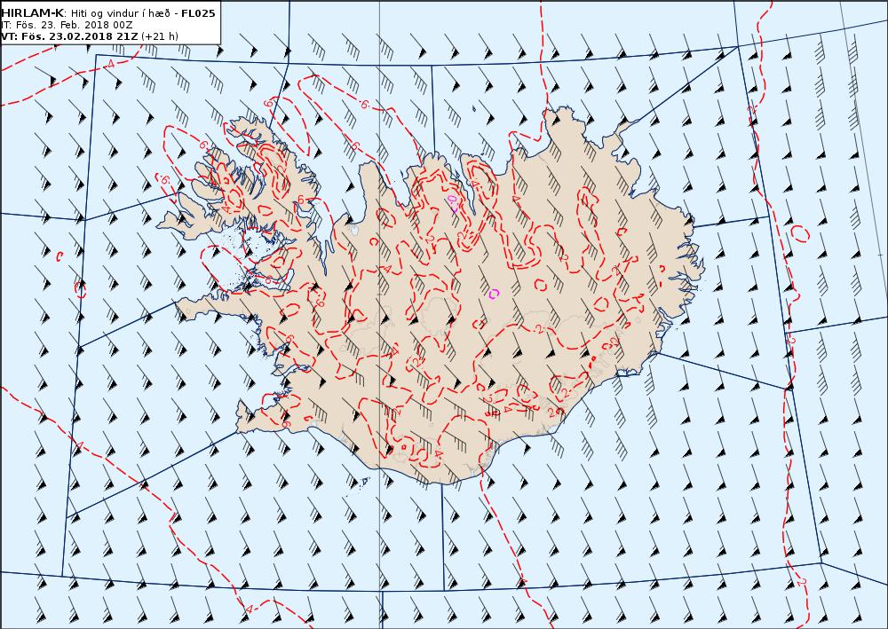Click the 'HIRLAM-K: Hiti og vindur í hæð' title

coord(87,13)
